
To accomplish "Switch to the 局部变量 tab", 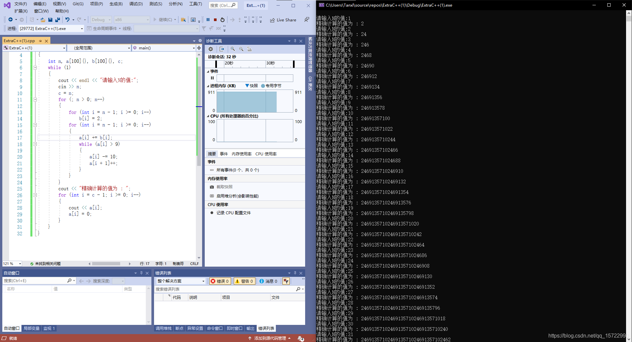I will tap(32, 329).
